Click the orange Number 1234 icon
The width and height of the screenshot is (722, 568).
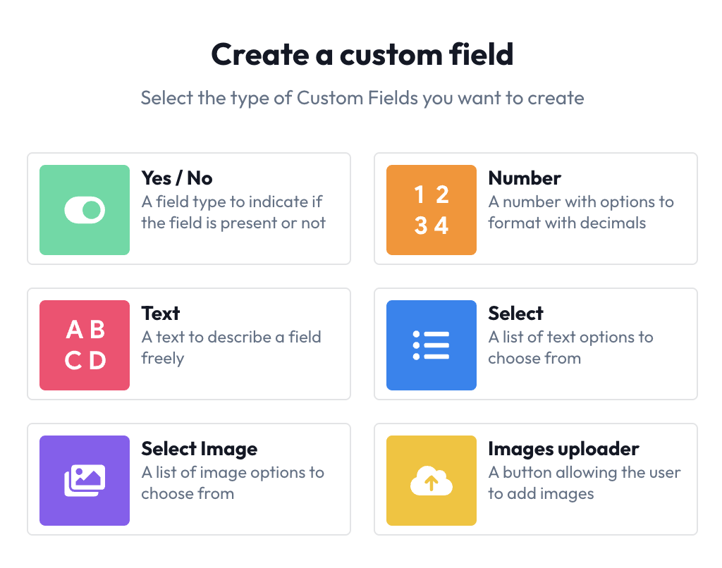(431, 209)
